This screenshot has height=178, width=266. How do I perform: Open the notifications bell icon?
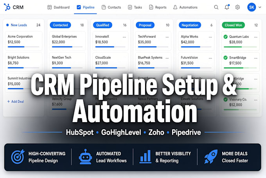227,7
